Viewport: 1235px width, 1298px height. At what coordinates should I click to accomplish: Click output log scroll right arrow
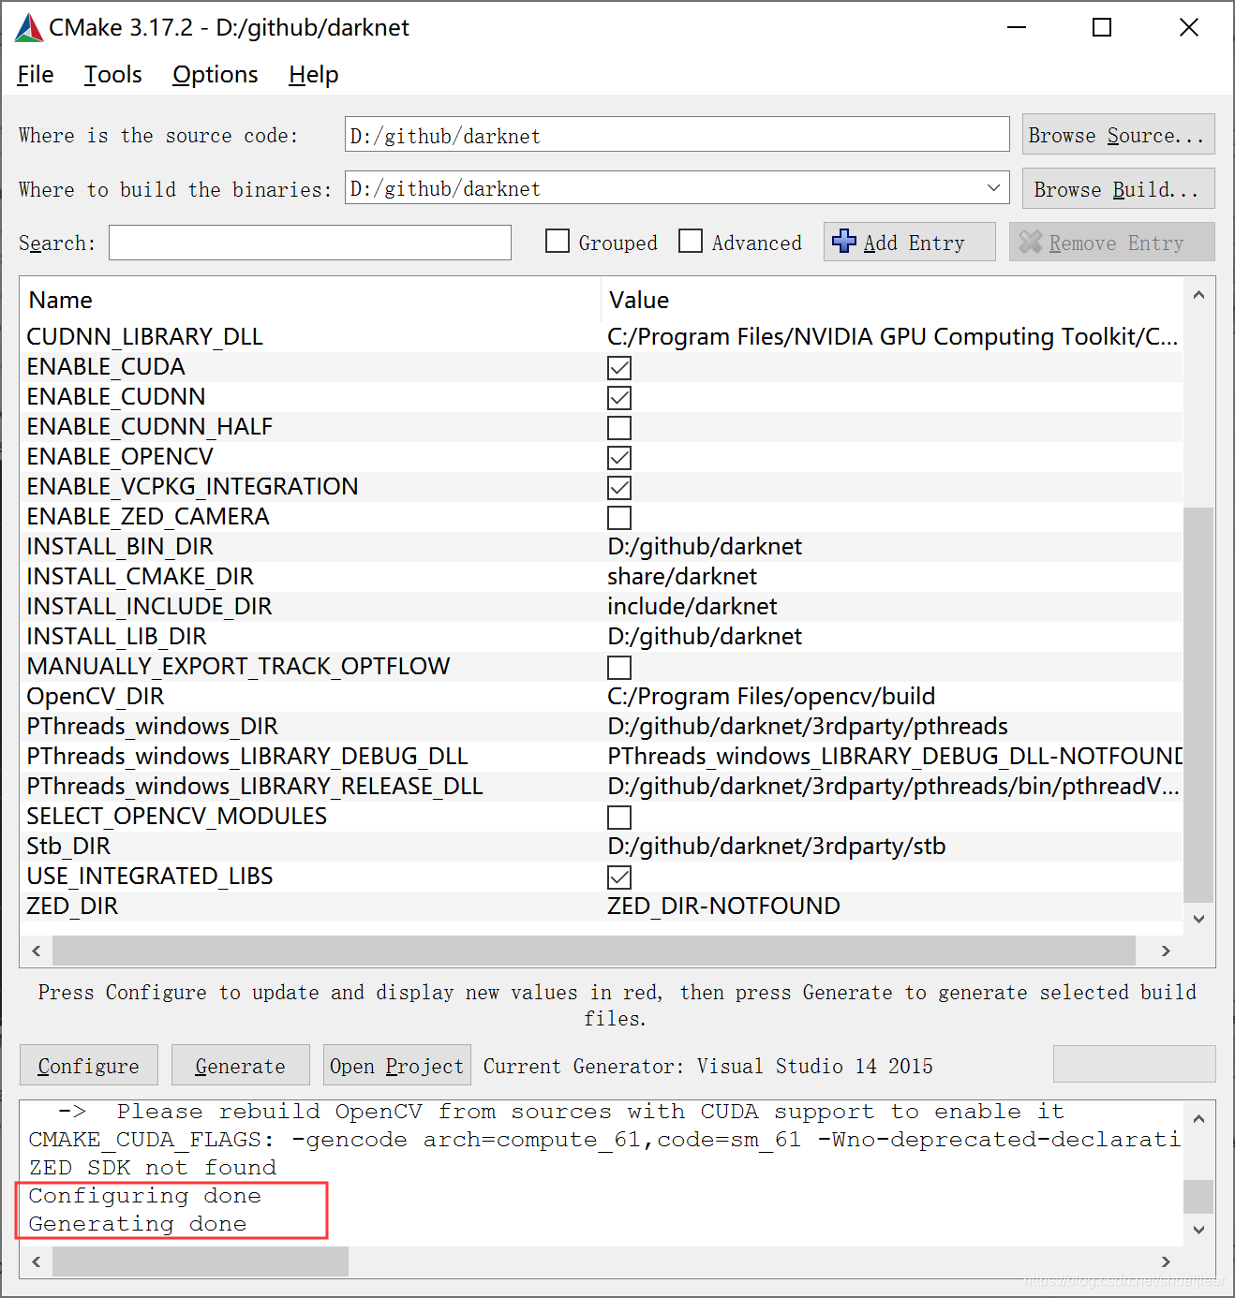tap(1166, 1261)
